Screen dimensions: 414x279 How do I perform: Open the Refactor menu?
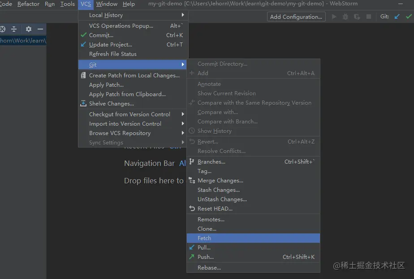pos(28,4)
